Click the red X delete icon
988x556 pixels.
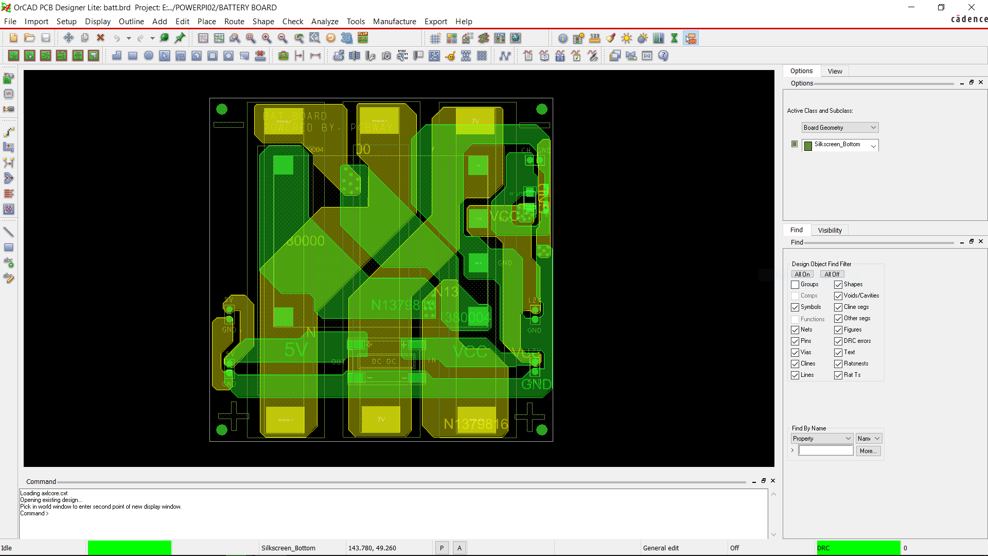pyautogui.click(x=100, y=38)
